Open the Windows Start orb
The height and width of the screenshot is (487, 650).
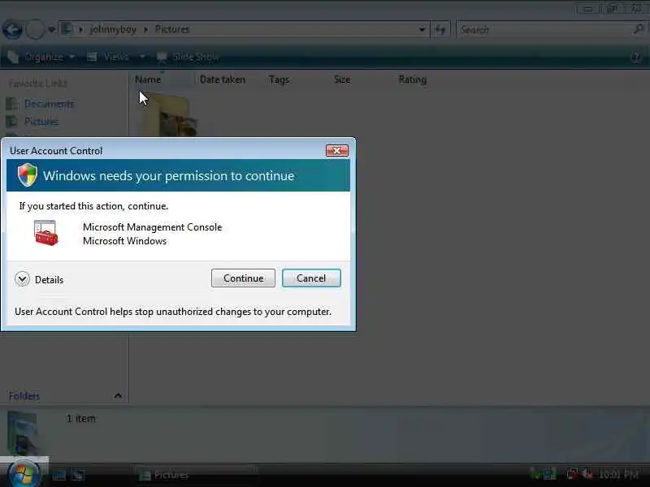tap(24, 474)
